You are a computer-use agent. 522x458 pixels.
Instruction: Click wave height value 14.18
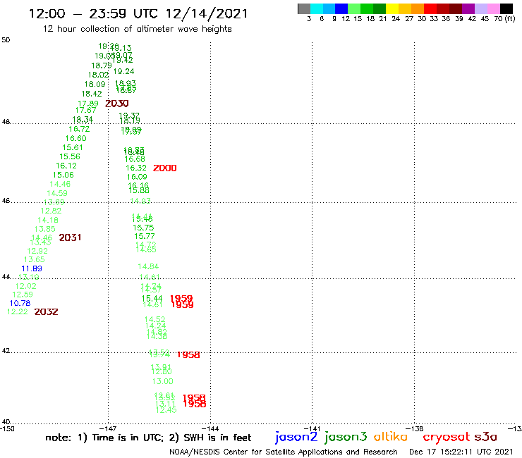pyautogui.click(x=48, y=220)
